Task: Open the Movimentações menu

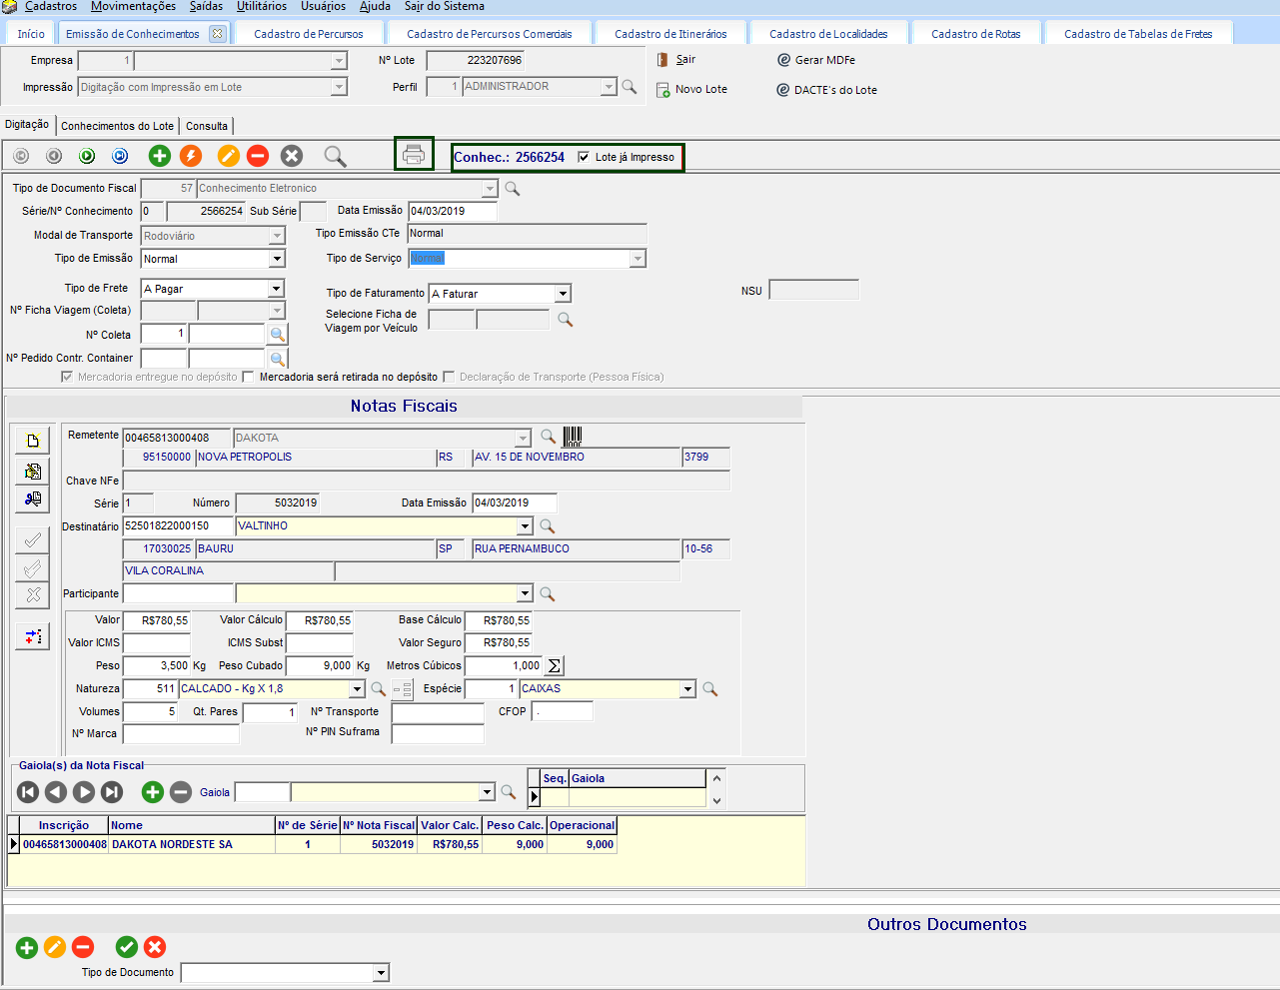Action: 133,7
